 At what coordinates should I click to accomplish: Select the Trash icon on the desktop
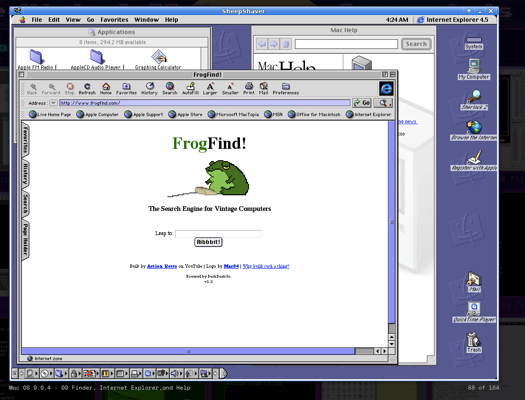point(474,343)
